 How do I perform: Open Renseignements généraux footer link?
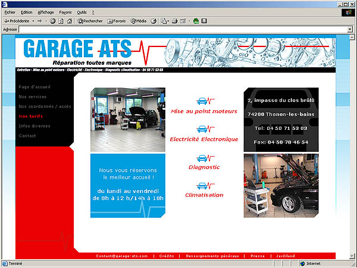[212, 256]
